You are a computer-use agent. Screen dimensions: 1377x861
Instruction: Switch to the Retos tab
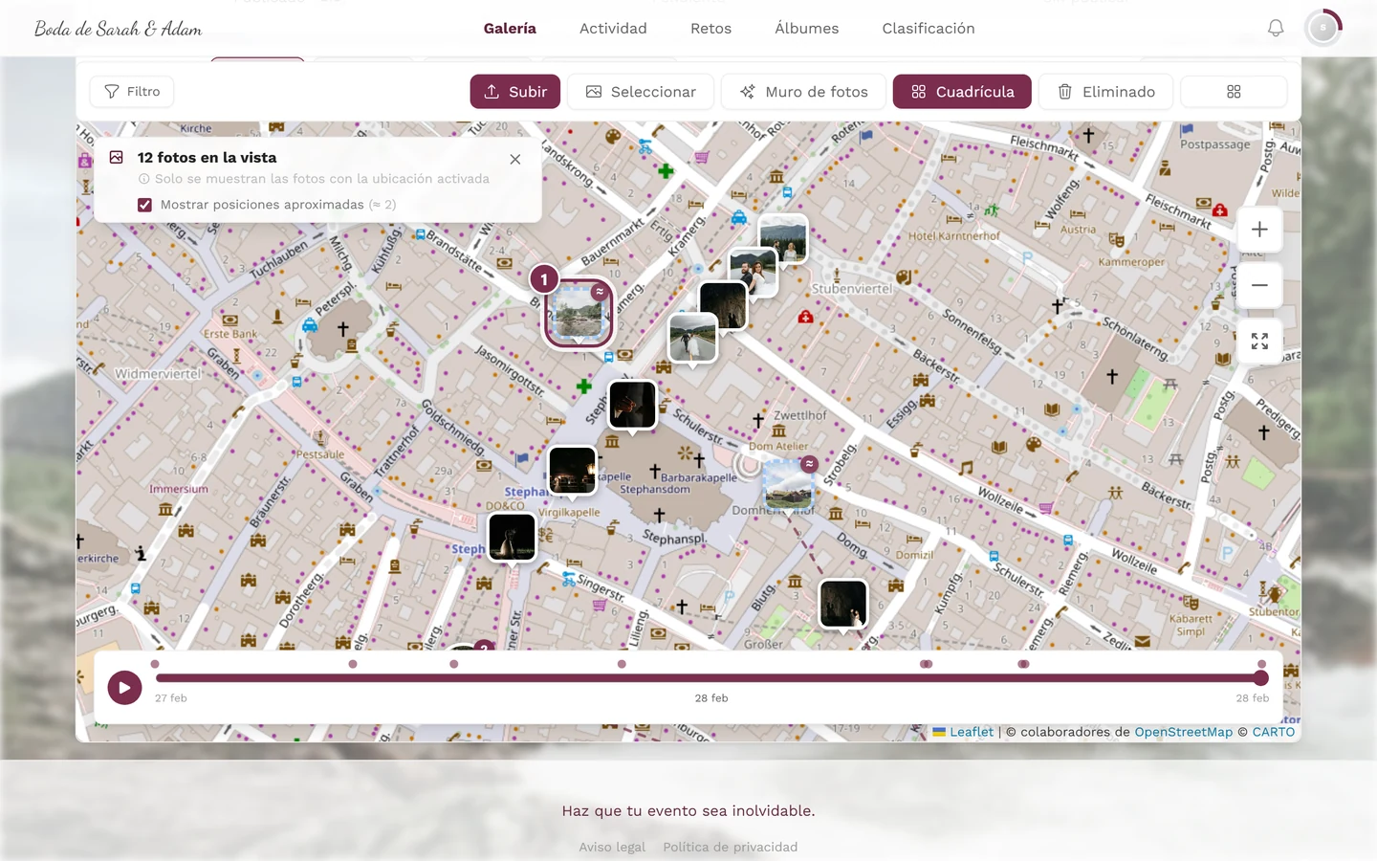tap(710, 29)
